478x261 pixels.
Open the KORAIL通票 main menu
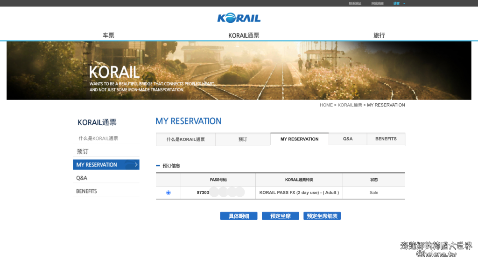[x=244, y=35]
